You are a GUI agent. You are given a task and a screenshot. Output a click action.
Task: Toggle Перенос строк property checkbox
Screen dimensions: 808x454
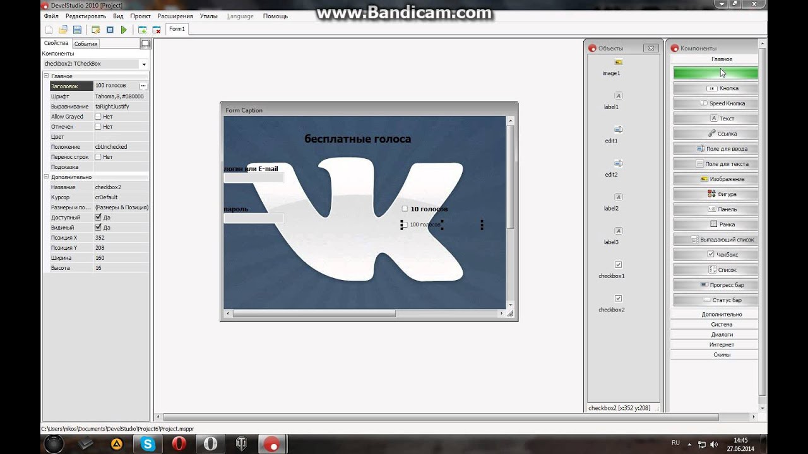(x=98, y=157)
